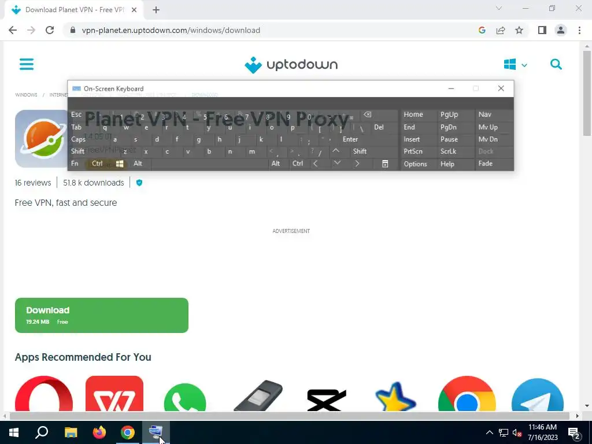Toggle the left Ctrl key on the On-Screen Keyboard
592x444 pixels.
(97, 163)
